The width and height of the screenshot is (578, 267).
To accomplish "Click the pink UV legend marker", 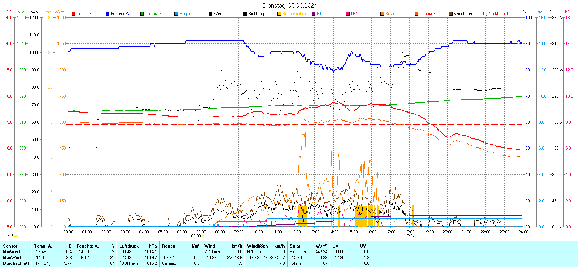I will [x=348, y=14].
